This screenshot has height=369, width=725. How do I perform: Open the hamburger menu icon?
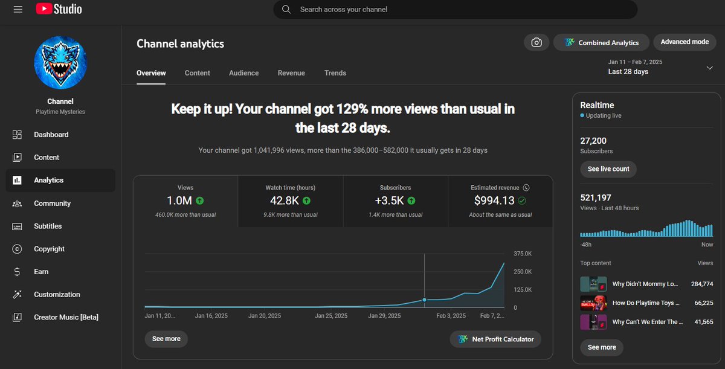(18, 10)
